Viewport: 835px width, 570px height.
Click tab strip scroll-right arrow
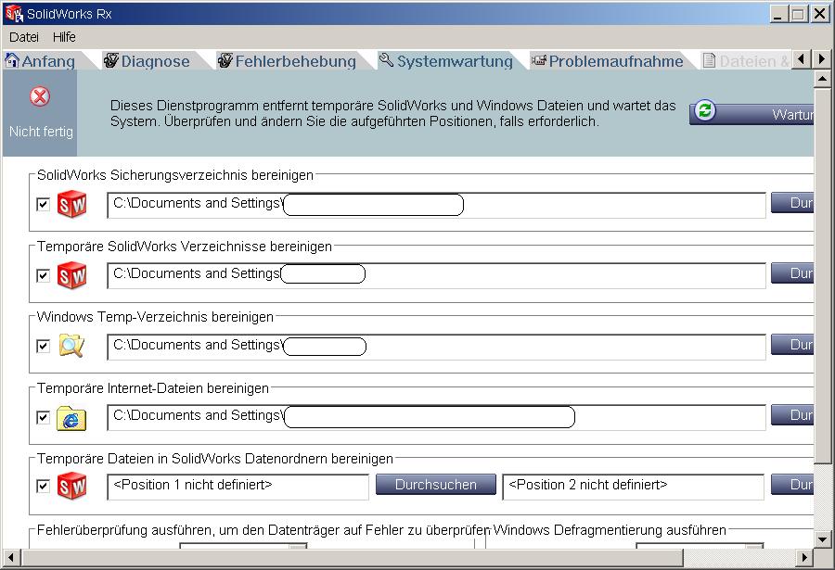click(x=821, y=59)
